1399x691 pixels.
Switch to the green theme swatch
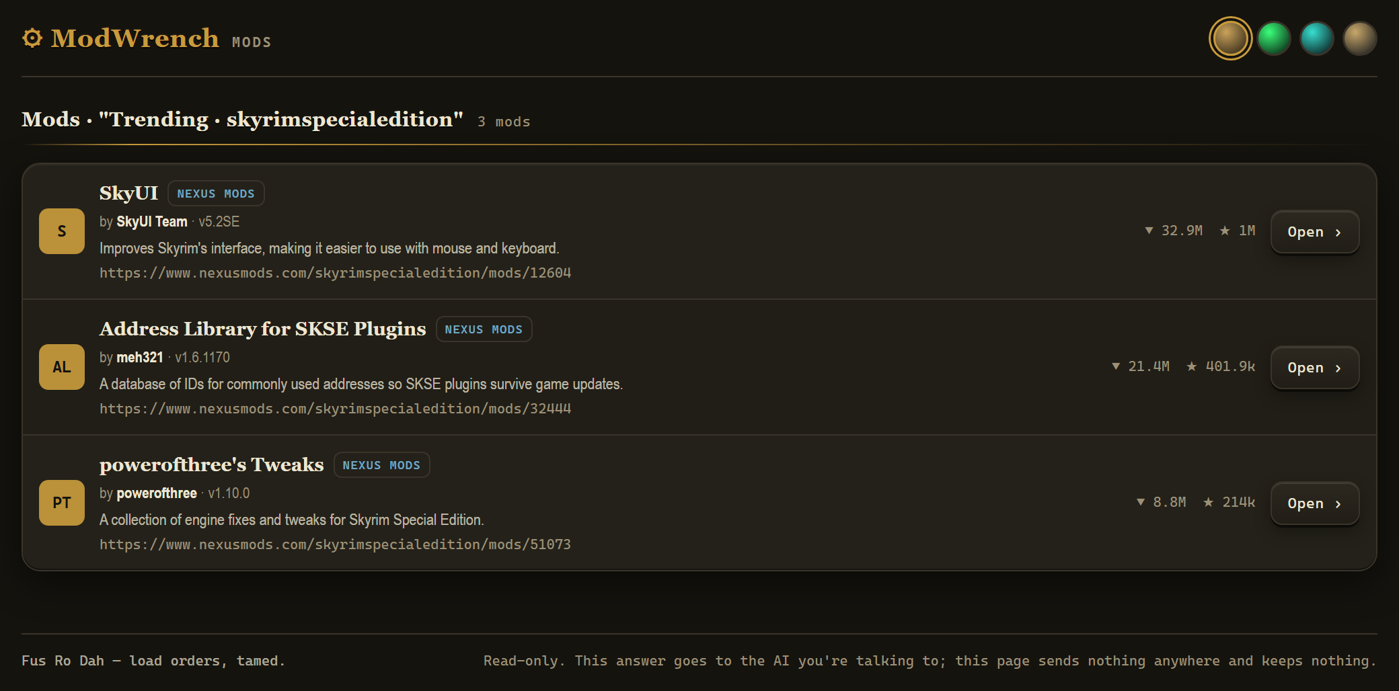coord(1273,38)
